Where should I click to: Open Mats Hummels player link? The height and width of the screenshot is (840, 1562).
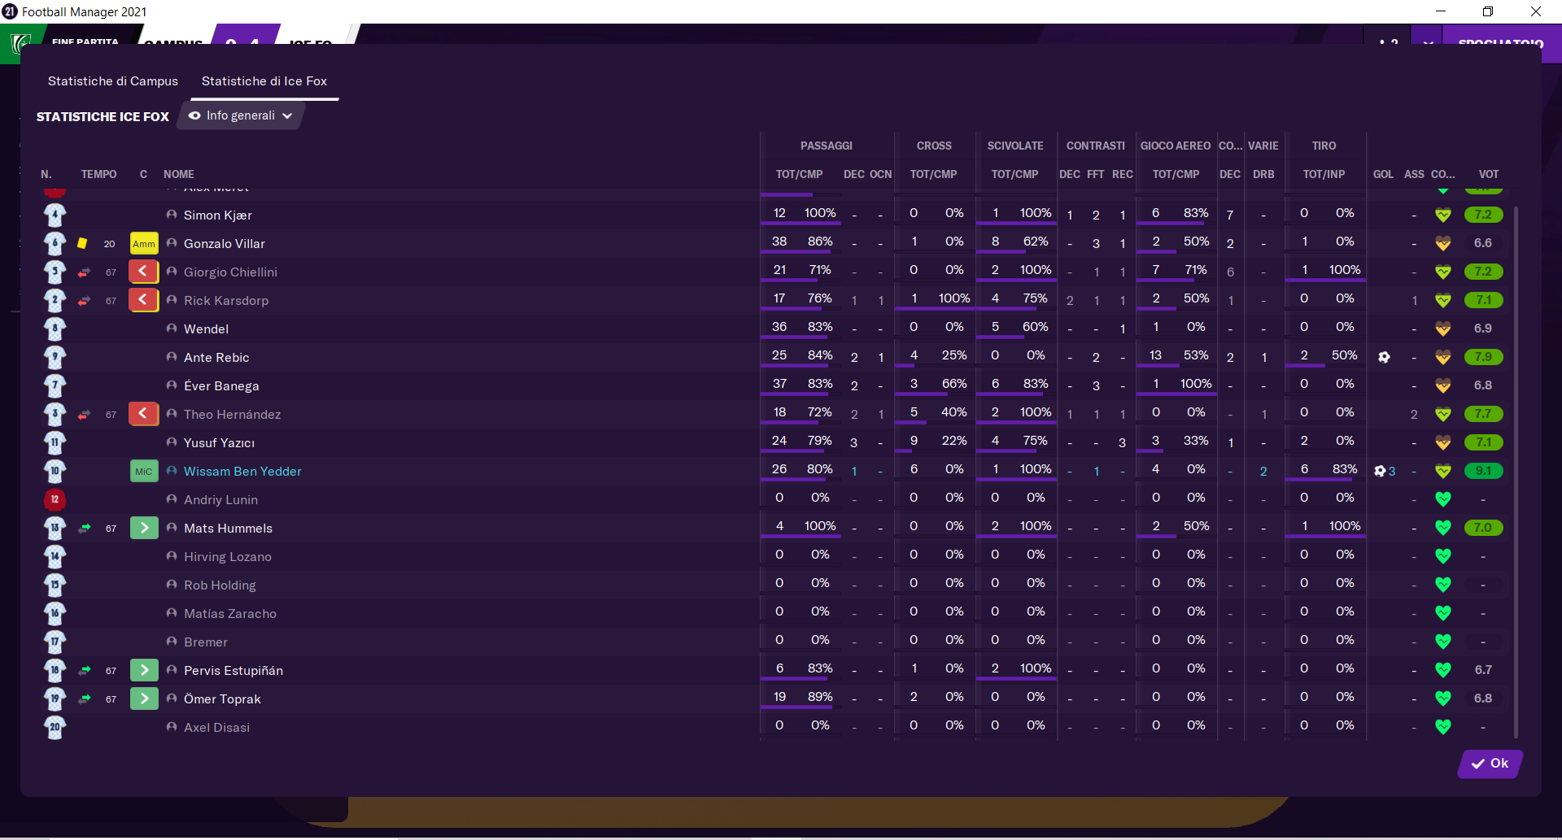coord(228,529)
